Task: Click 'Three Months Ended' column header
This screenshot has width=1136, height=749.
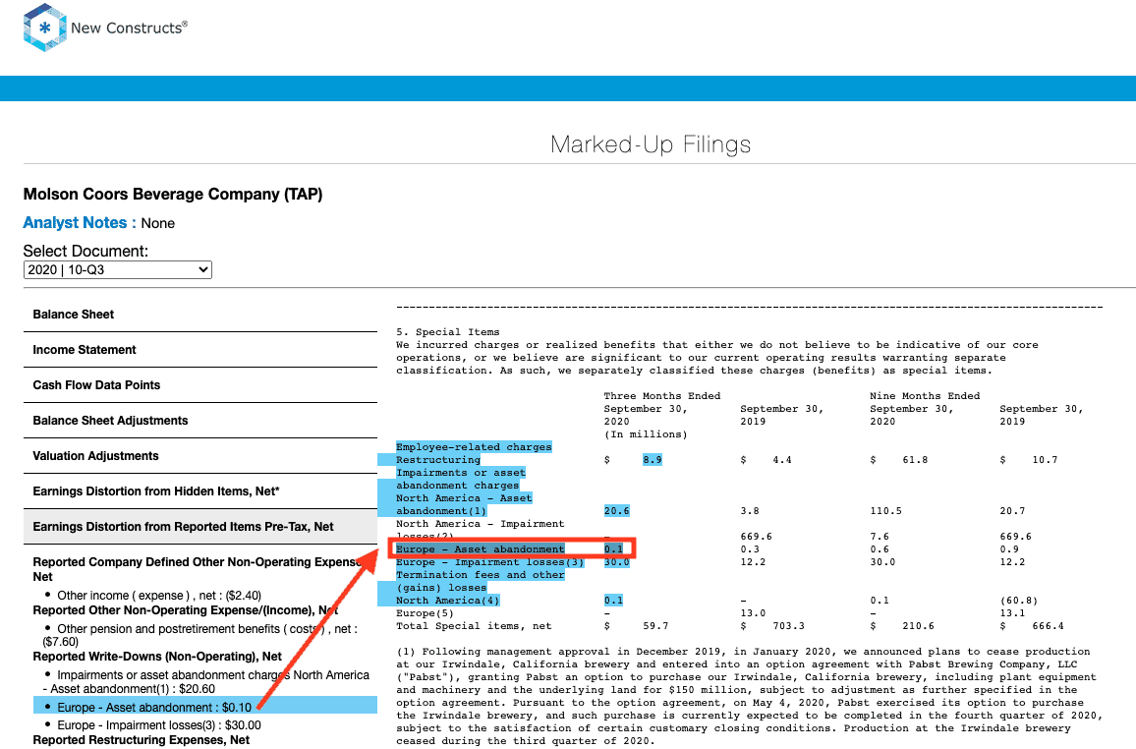Action: point(662,396)
